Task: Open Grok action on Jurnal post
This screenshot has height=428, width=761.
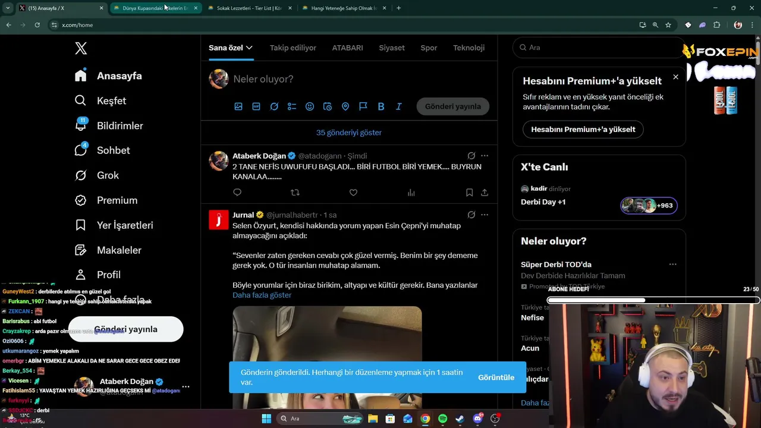Action: point(471,215)
